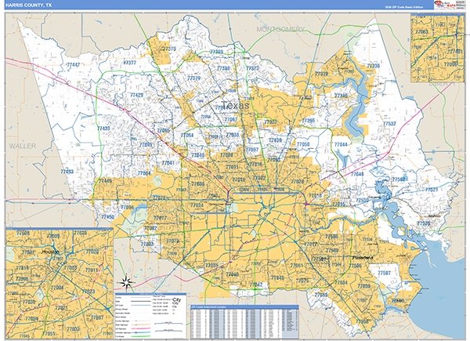Click ZIP code label 77375

pyautogui.click(x=169, y=49)
